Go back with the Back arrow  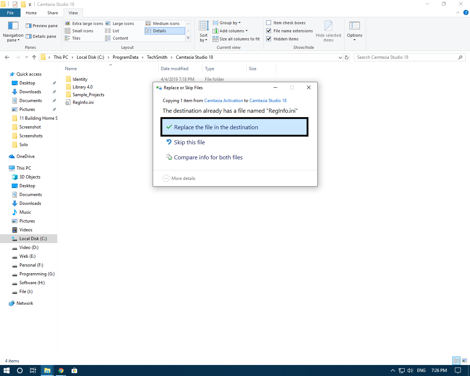(x=7, y=57)
